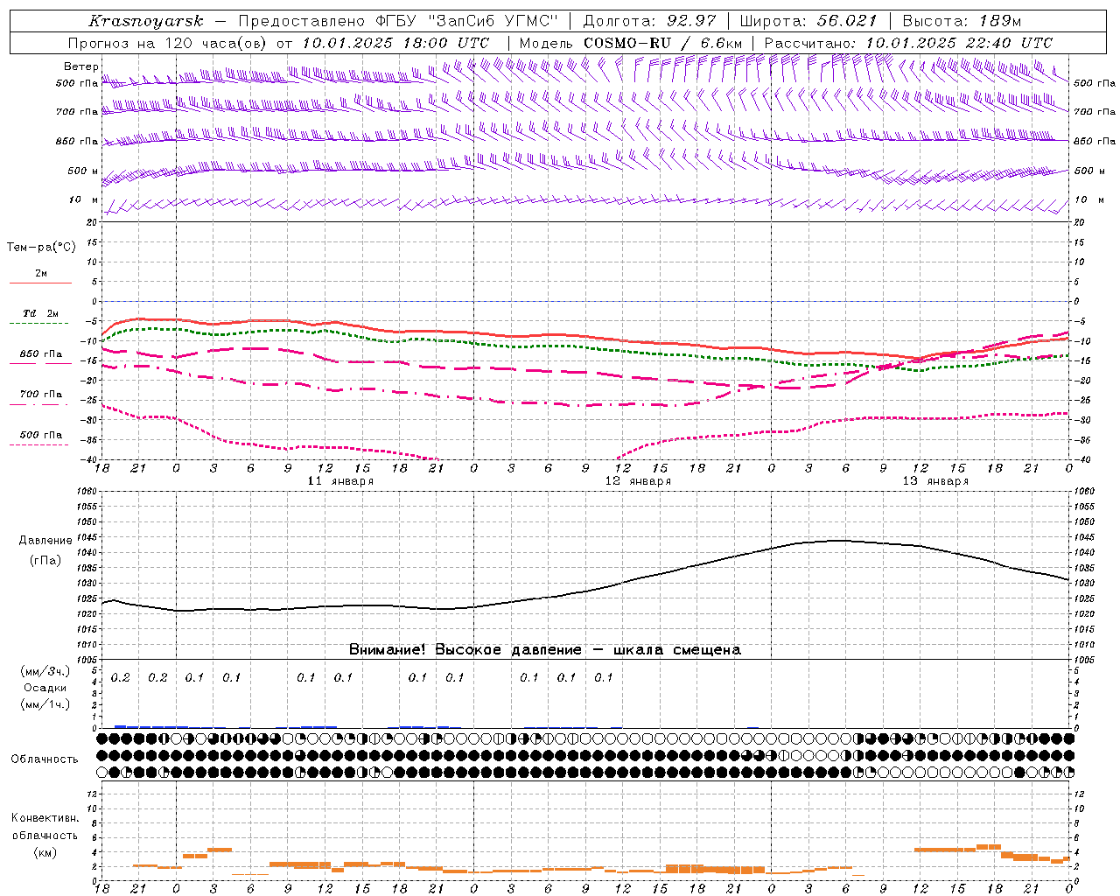Click '700 гПа' legend entry in temperature panel

coord(41,395)
